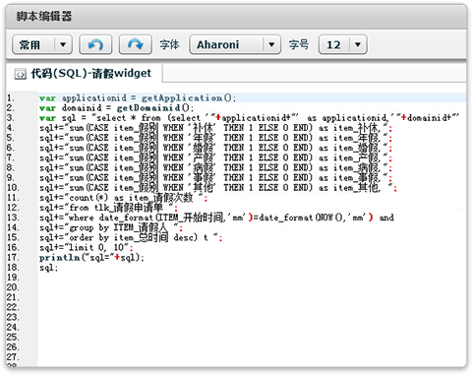This screenshot has width=473, height=375.
Task: Click the line with 补休 CASE statement
Action: [215, 128]
